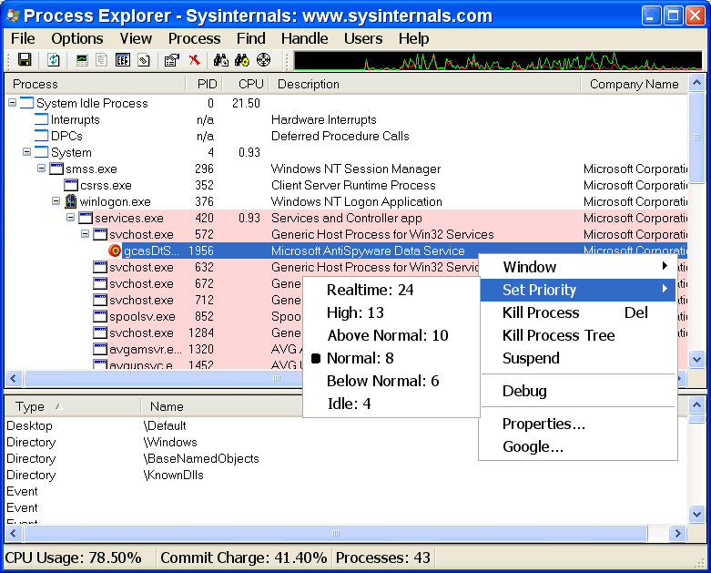
Task: Open Properties... from context menu
Action: click(x=577, y=424)
